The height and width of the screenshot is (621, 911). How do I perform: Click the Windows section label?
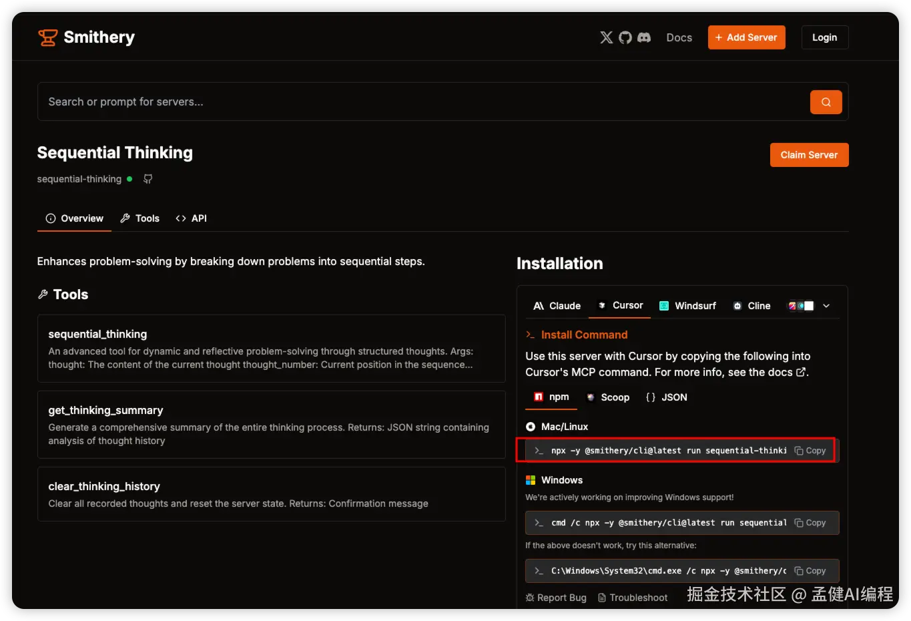(x=561, y=480)
